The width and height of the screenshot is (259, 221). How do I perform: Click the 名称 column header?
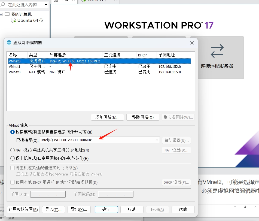point(17,55)
